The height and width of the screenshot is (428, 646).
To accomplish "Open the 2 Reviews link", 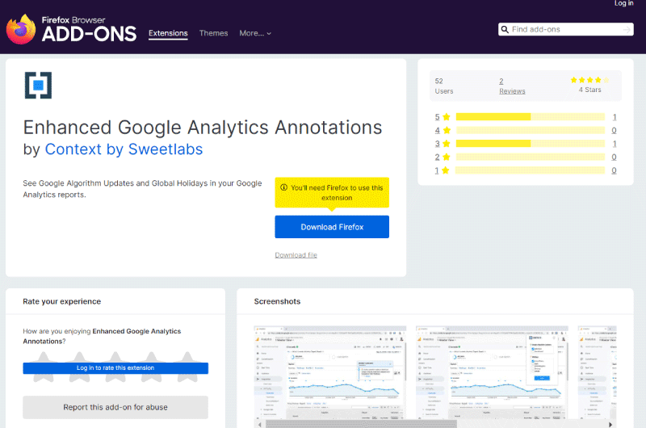I will [512, 86].
